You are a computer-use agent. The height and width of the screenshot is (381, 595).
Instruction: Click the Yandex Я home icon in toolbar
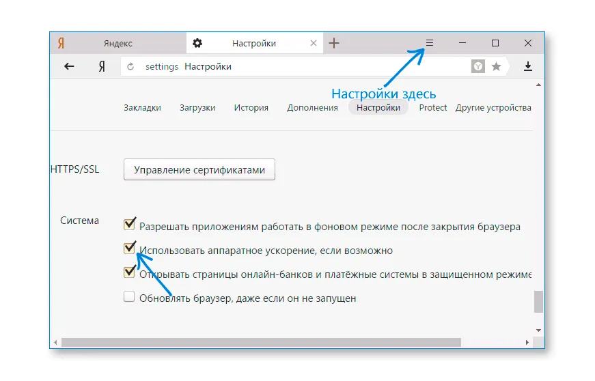click(x=102, y=67)
